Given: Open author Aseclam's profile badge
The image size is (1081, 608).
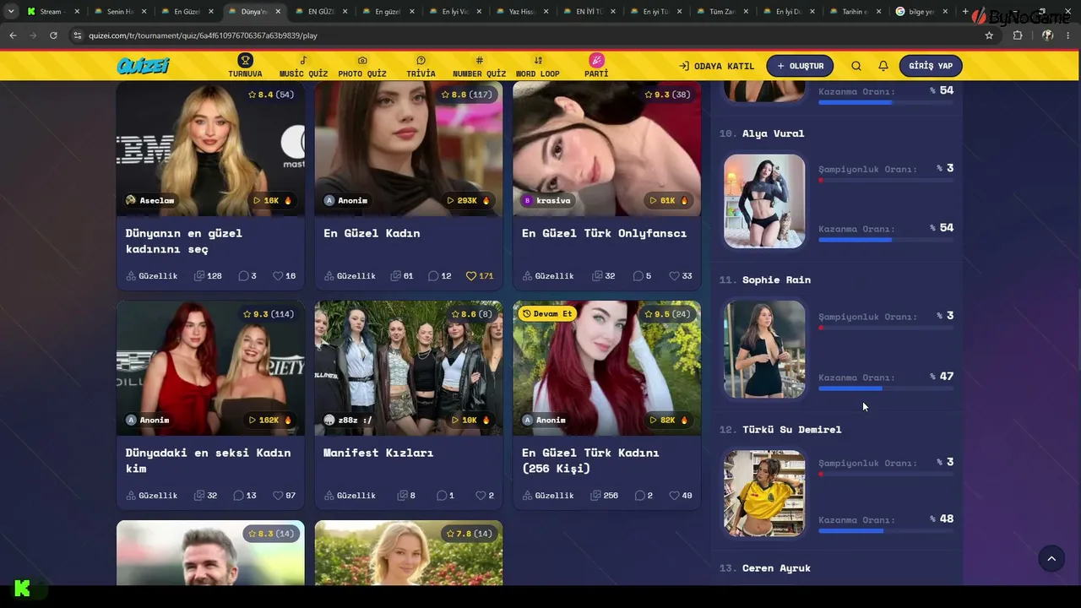Looking at the screenshot, I should pyautogui.click(x=150, y=201).
